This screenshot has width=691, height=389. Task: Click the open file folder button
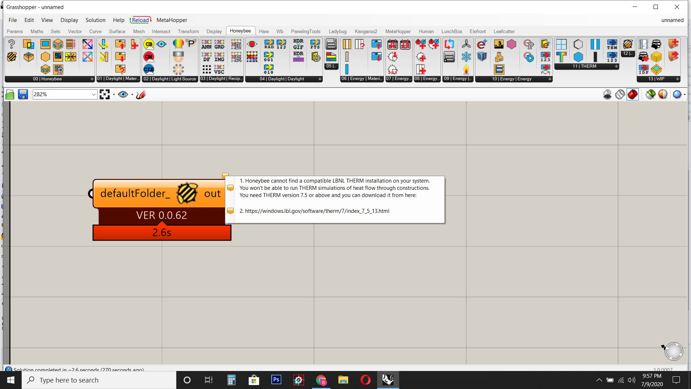point(10,94)
